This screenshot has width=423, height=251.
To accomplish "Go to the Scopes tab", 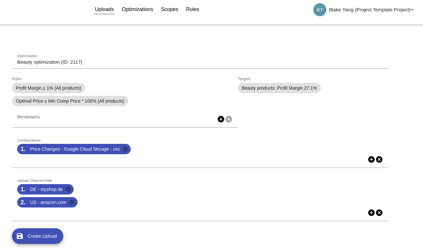I will (170, 9).
